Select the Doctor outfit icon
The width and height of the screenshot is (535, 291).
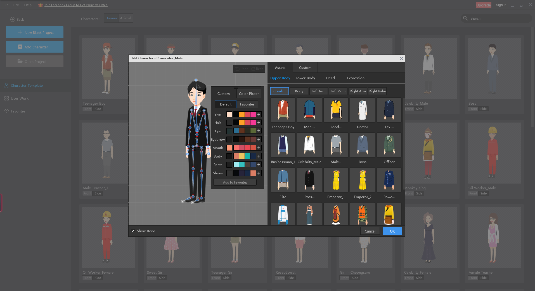coord(362,110)
